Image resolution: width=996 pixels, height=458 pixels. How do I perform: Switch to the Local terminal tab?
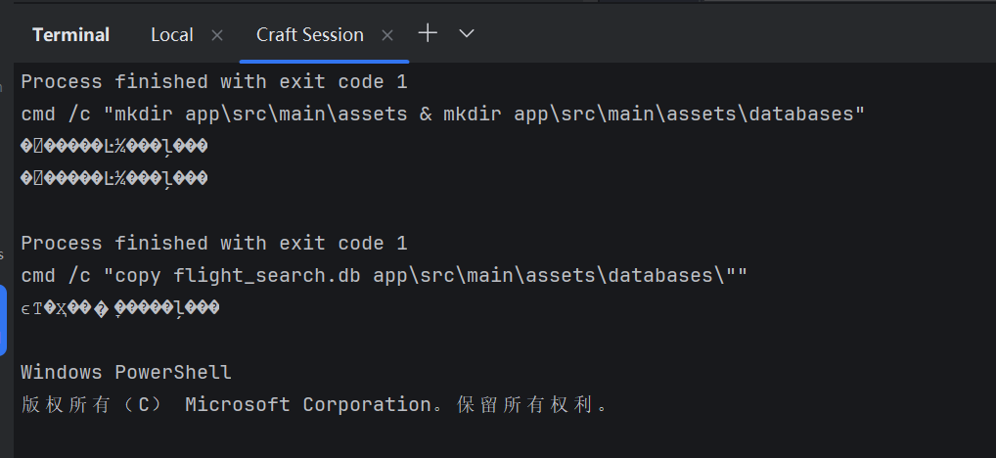[x=171, y=35]
